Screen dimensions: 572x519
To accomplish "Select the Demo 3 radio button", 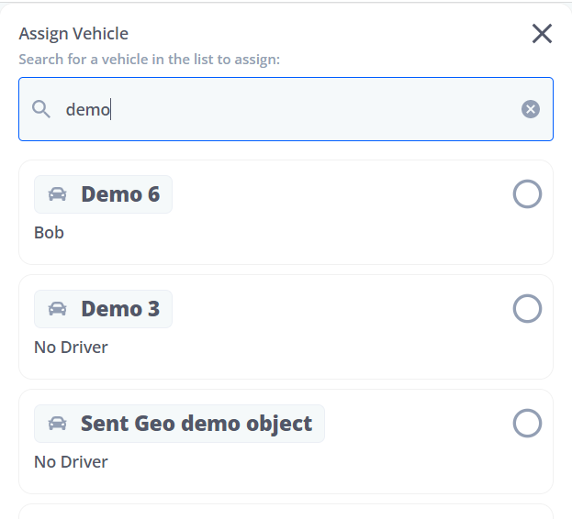I will 527,308.
